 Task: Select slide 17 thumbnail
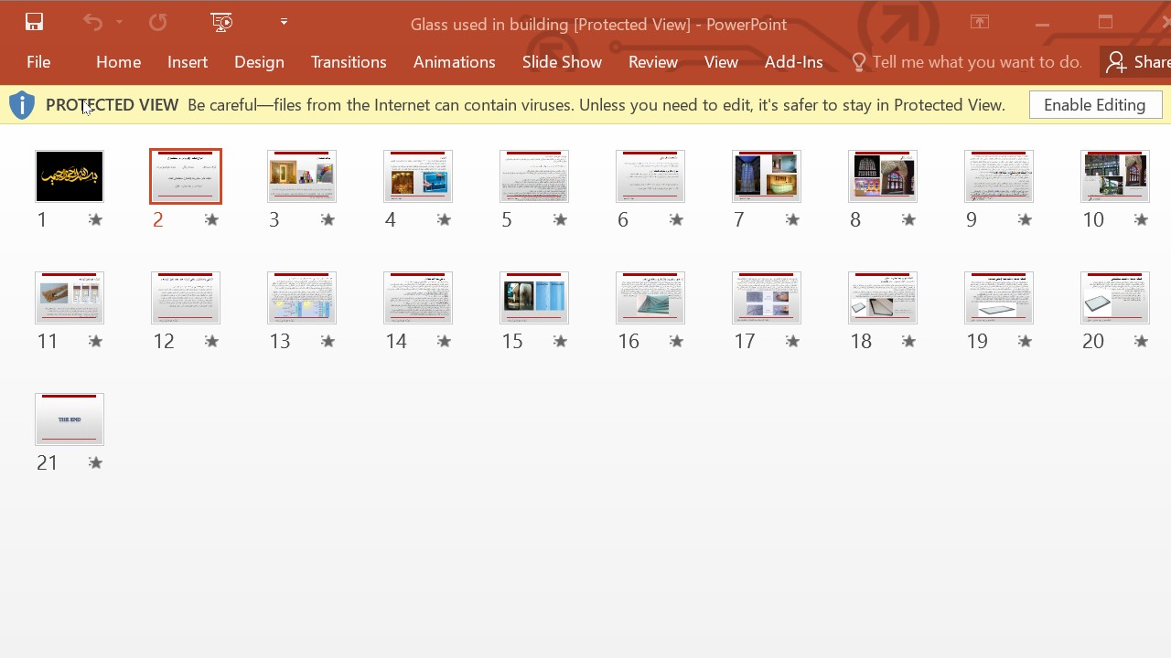tap(767, 298)
